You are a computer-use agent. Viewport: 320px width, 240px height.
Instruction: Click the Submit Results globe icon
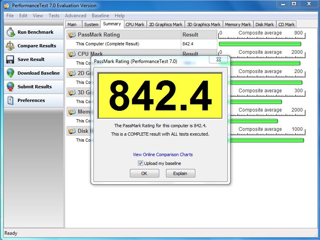(x=10, y=87)
